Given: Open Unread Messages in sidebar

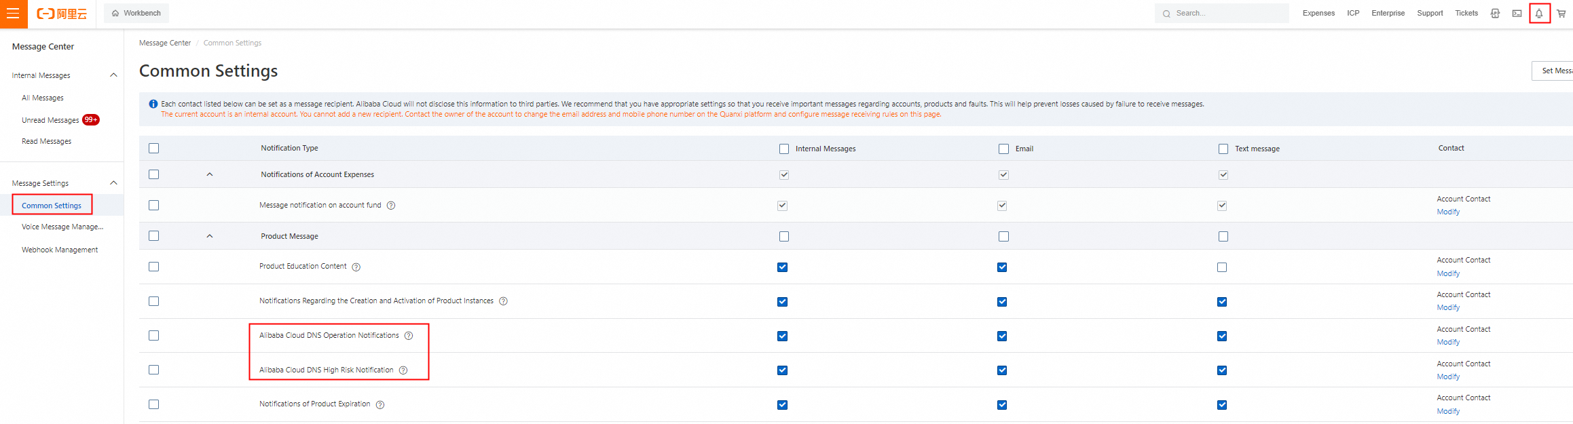Looking at the screenshot, I should tap(50, 120).
